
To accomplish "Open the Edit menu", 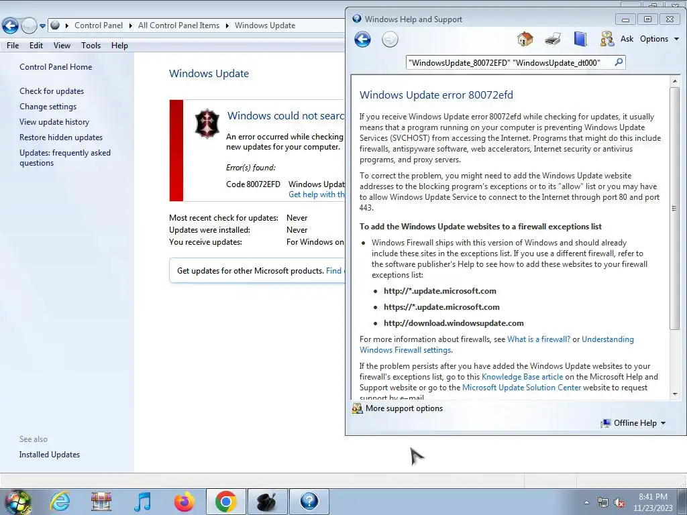I will click(36, 45).
